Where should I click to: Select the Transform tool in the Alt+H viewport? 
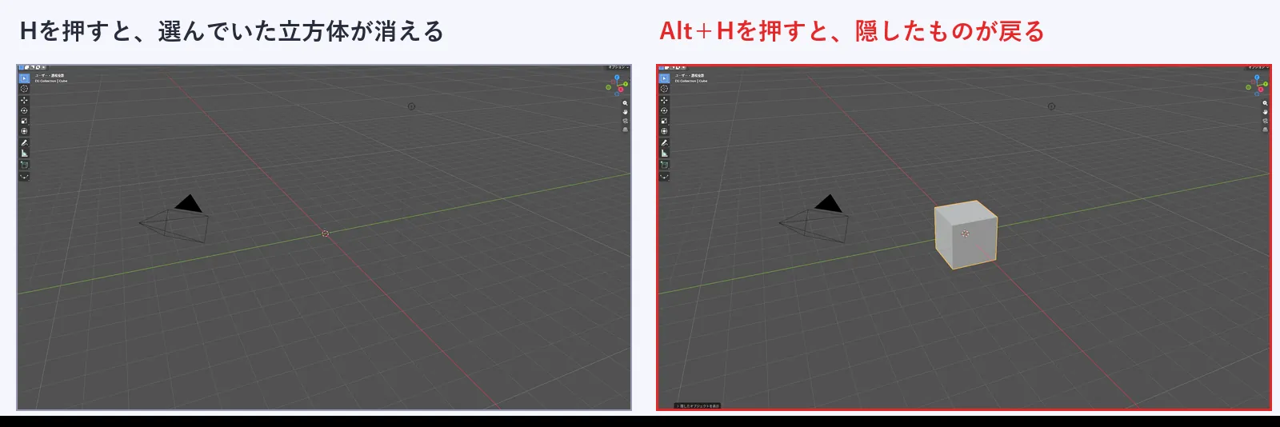tap(664, 131)
